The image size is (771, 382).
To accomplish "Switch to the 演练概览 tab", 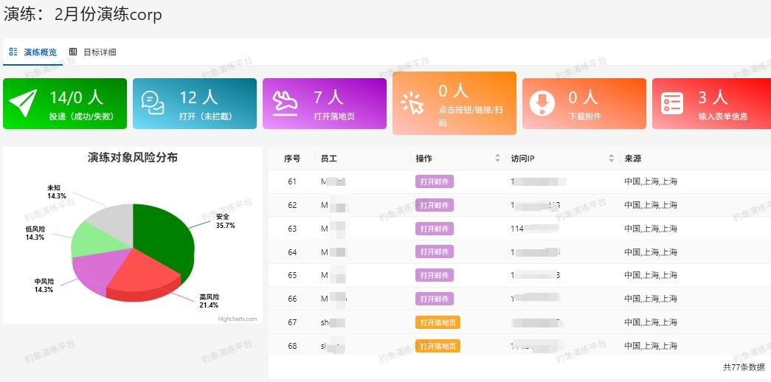I will coord(40,52).
